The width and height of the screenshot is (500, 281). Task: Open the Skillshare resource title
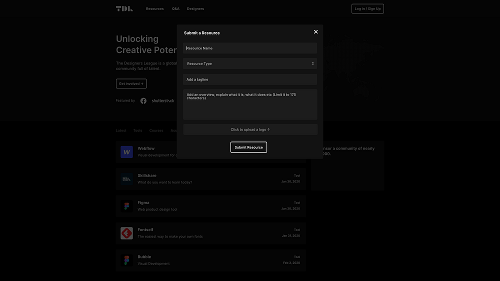pyautogui.click(x=147, y=175)
